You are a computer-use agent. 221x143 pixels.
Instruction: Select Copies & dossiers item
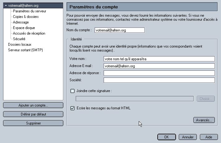pyautogui.click(x=26, y=17)
